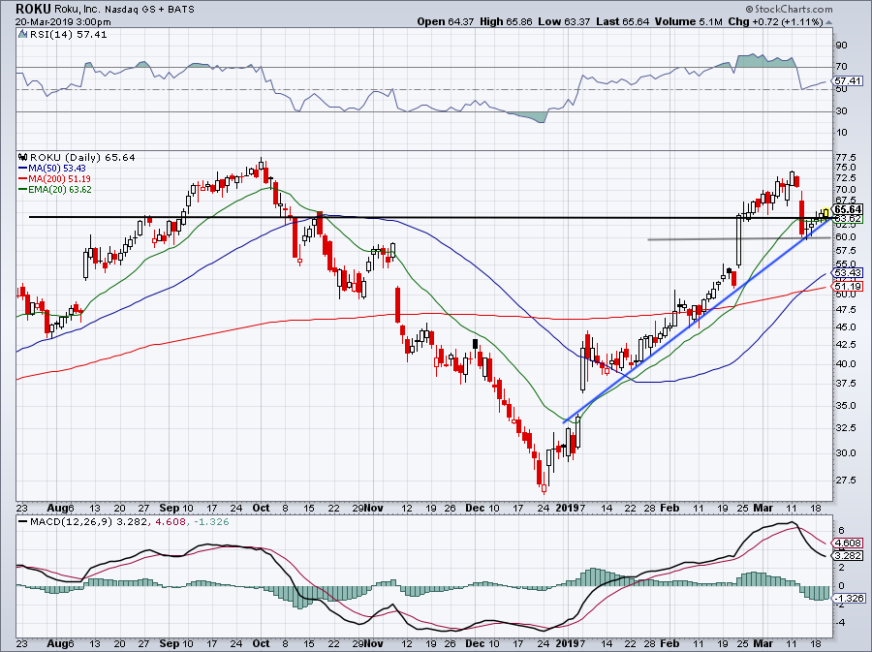Viewport: 872px width, 652px height.
Task: Click the '20-Mar-2019 3:00pm' timestamp
Action: click(x=63, y=22)
